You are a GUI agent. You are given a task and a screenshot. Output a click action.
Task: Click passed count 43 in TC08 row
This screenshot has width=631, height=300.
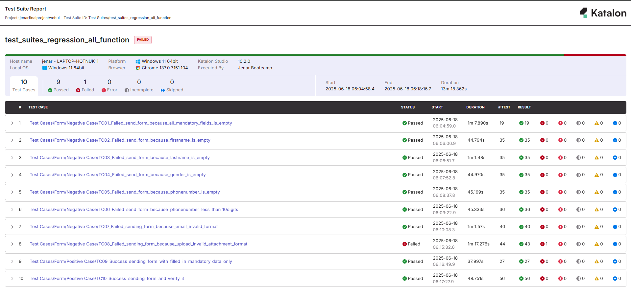tap(524, 244)
